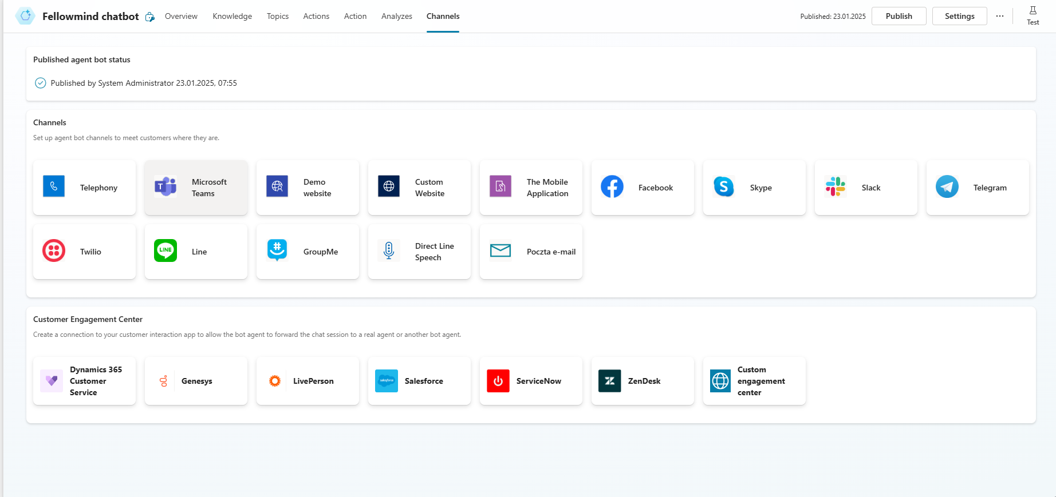This screenshot has height=497, width=1056.
Task: Click the Facebook label
Action: click(656, 188)
